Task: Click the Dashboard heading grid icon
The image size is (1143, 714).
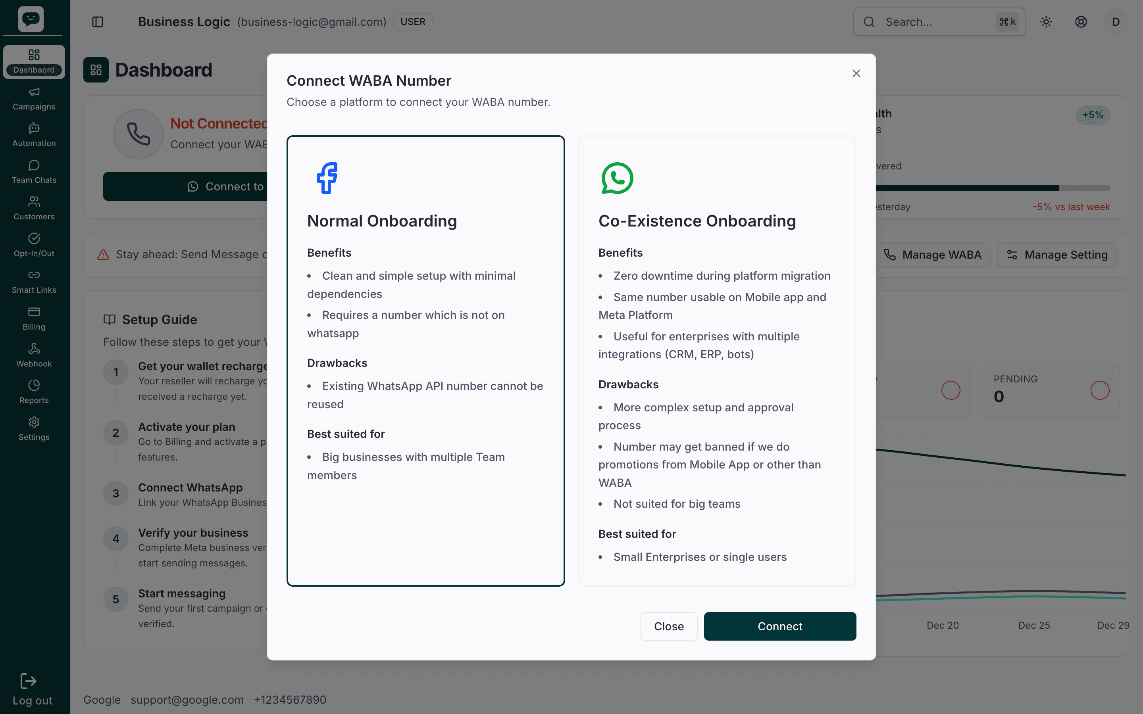Action: click(x=96, y=70)
